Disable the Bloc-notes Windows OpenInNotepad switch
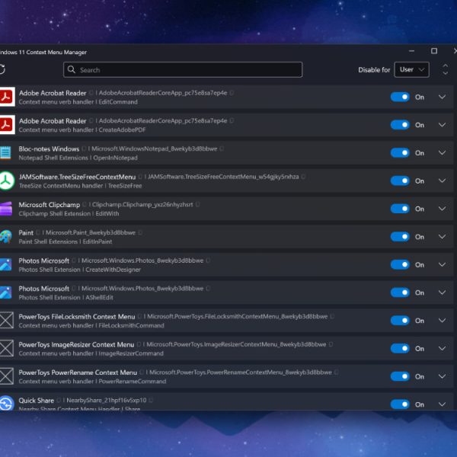The height and width of the screenshot is (457, 457). (x=400, y=153)
